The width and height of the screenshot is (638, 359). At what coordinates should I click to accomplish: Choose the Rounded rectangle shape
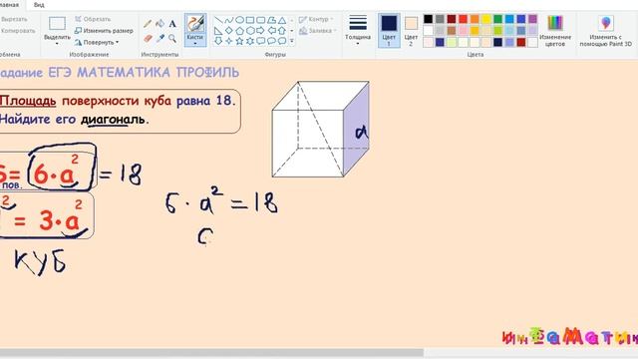pos(261,20)
